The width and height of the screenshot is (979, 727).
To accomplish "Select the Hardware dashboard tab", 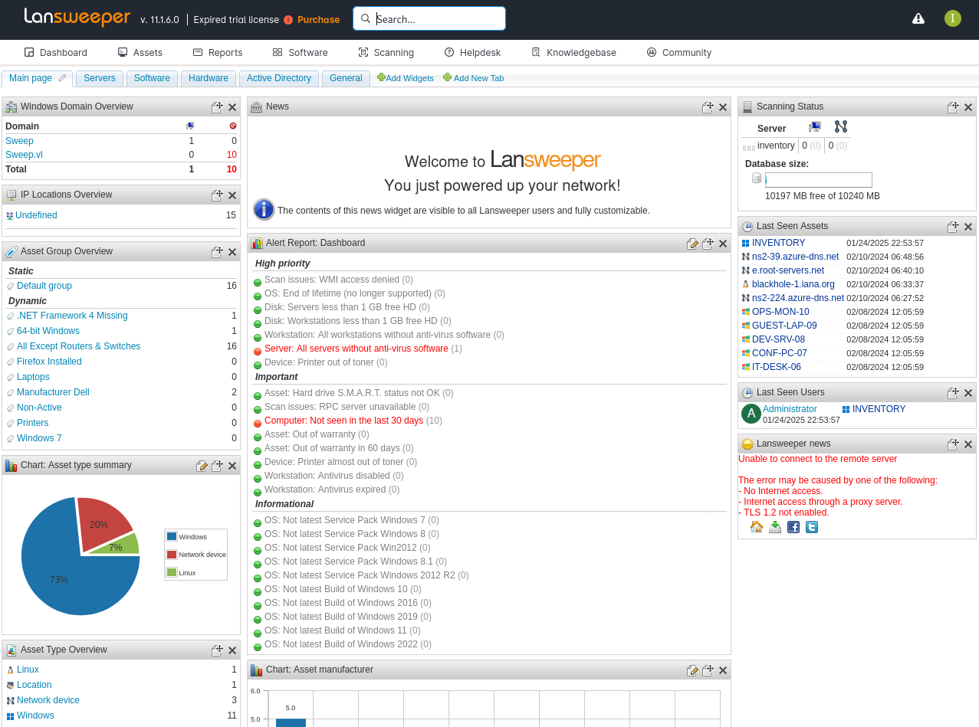I will coord(209,79).
